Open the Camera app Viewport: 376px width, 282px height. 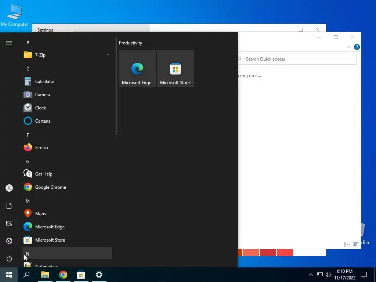[x=67, y=94]
